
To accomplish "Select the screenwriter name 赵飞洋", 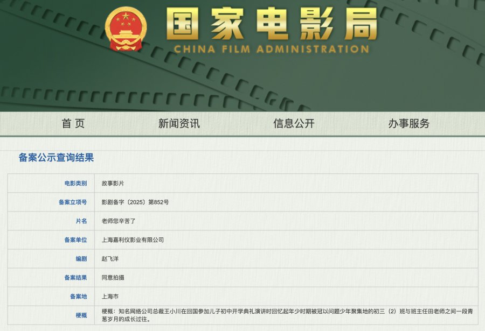I will click(110, 259).
